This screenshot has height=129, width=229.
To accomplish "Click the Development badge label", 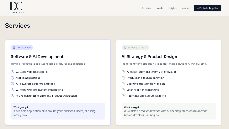I will pyautogui.click(x=24, y=47).
